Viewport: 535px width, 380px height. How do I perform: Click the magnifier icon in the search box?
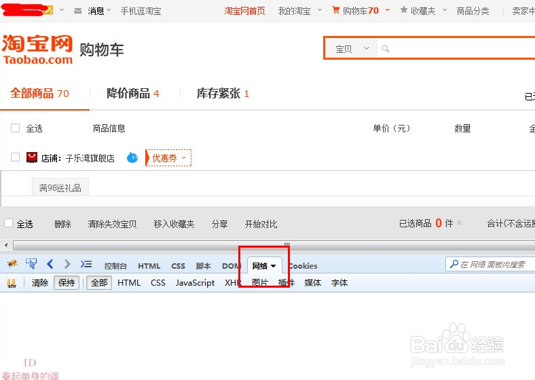[x=385, y=49]
